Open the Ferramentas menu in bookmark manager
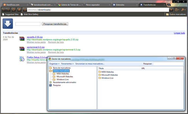188x114 pixels. tap(67, 64)
